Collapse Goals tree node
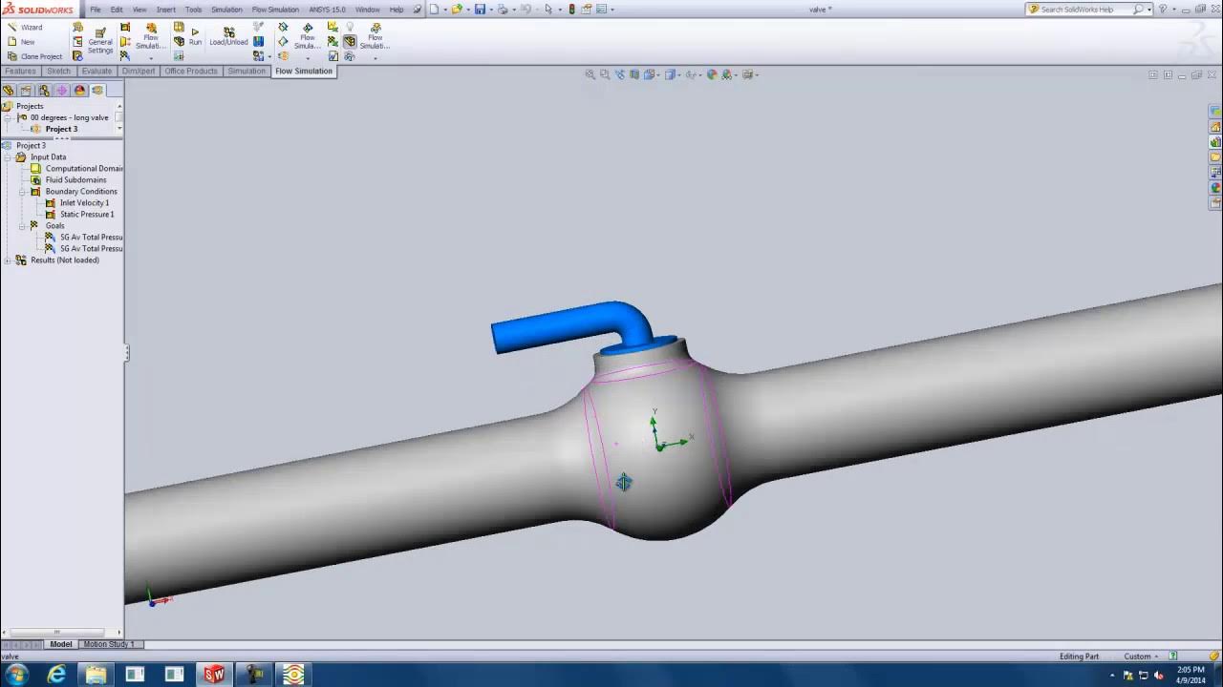Screen dimensions: 1223x687 (22, 225)
